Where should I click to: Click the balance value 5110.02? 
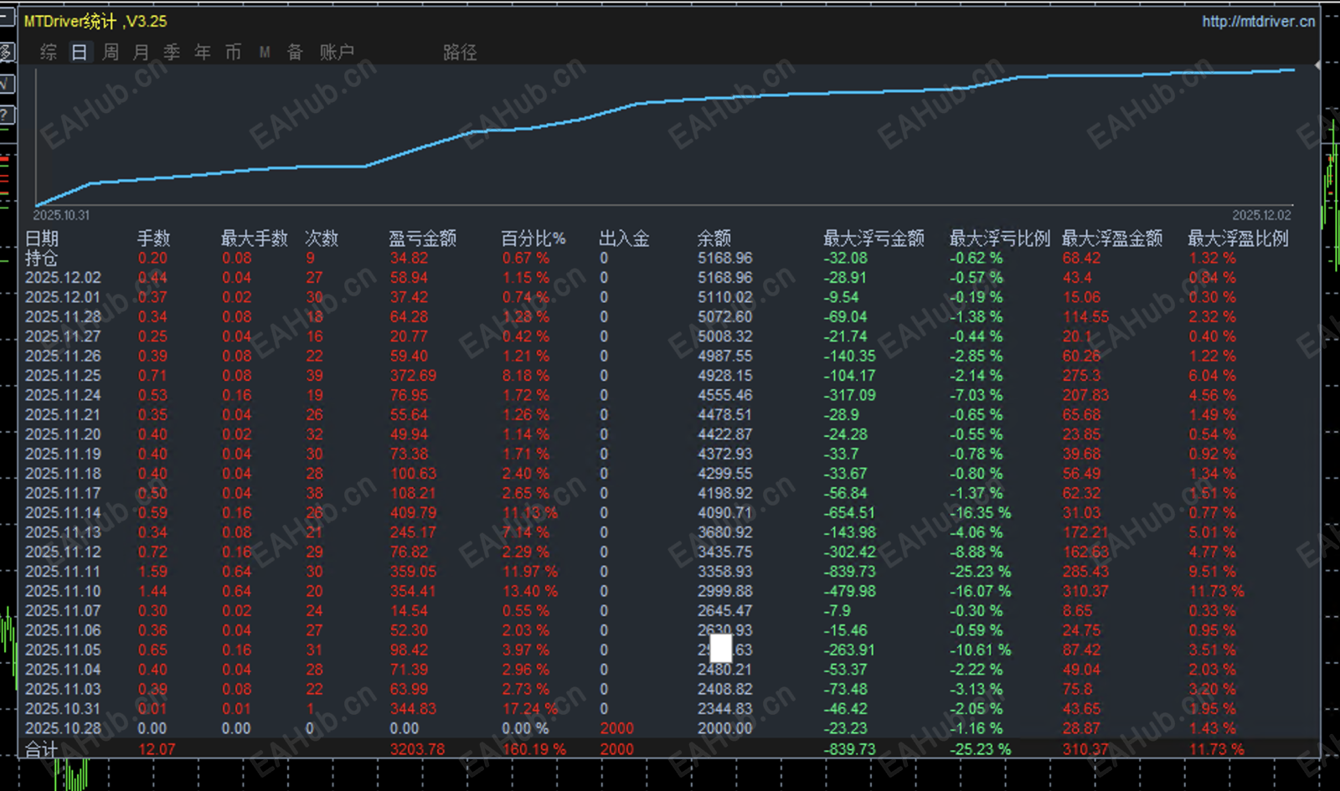pyautogui.click(x=725, y=297)
